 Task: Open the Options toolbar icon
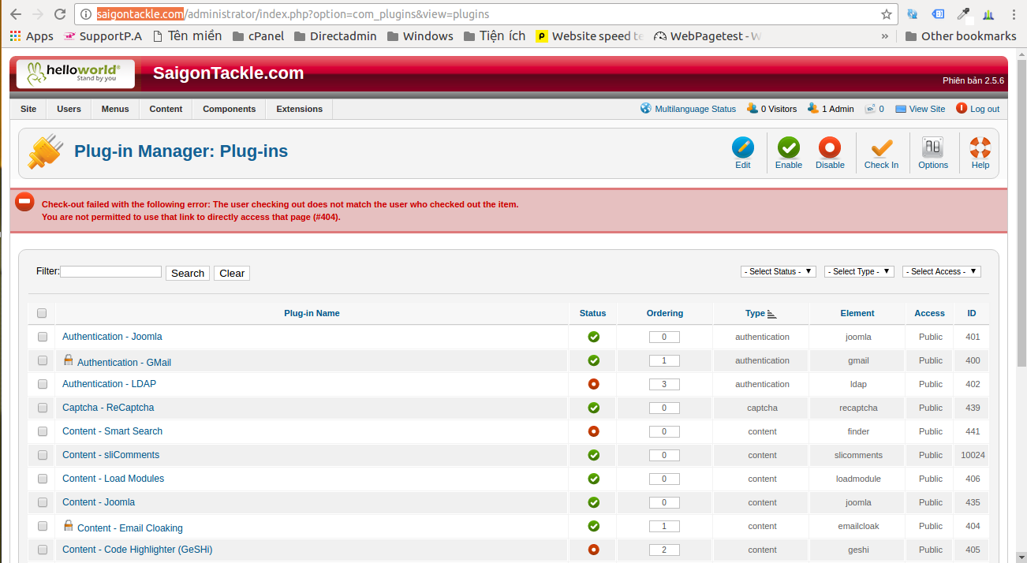click(x=933, y=147)
